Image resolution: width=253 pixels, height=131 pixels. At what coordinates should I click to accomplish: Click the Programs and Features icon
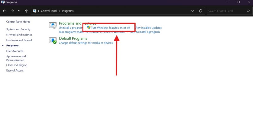53,25
